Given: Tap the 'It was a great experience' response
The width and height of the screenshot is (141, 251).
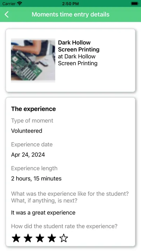Looking at the screenshot, I should pos(43,212).
